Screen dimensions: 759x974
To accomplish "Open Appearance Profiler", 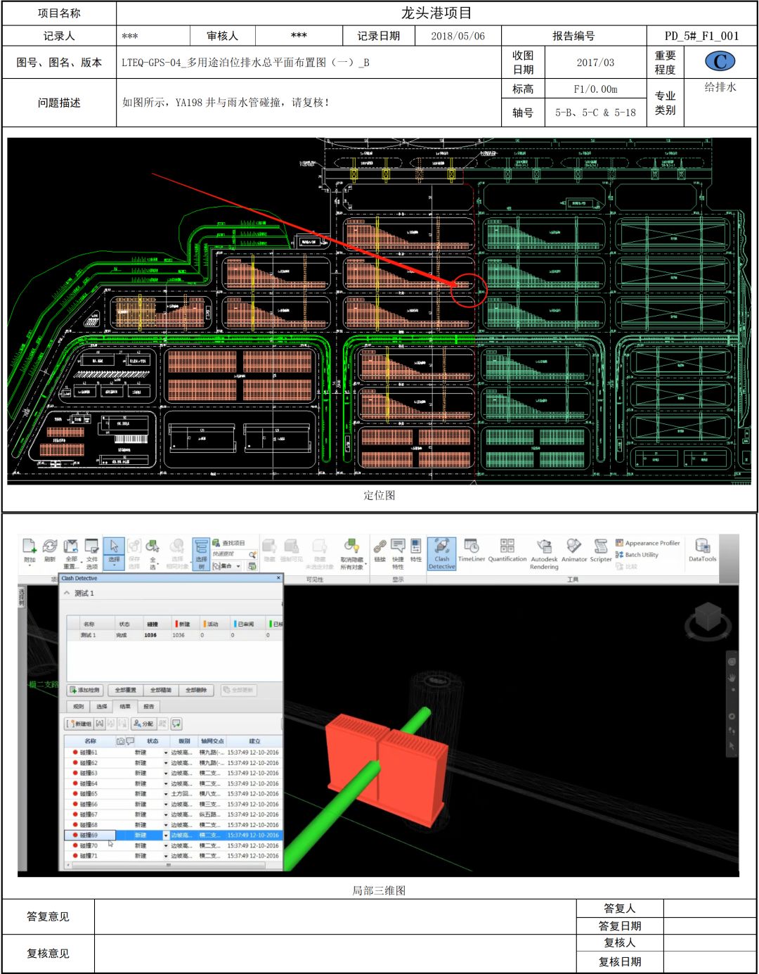I will pyautogui.click(x=647, y=543).
